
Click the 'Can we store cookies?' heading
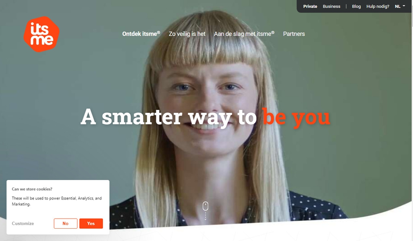tap(32, 189)
